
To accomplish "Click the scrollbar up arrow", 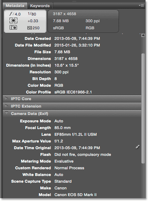I will 143,35.
